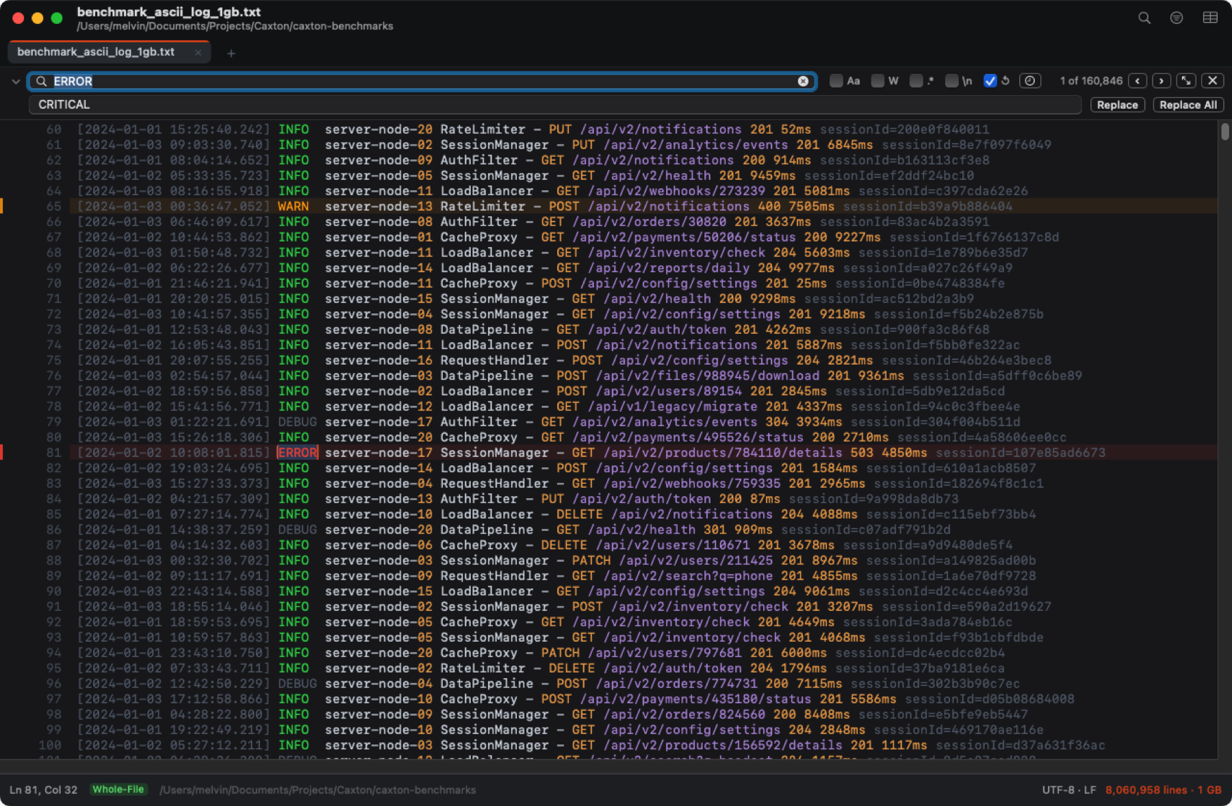Screen dimensions: 1232x806
Task: Collapse the replace row chevron
Action: pyautogui.click(x=16, y=81)
